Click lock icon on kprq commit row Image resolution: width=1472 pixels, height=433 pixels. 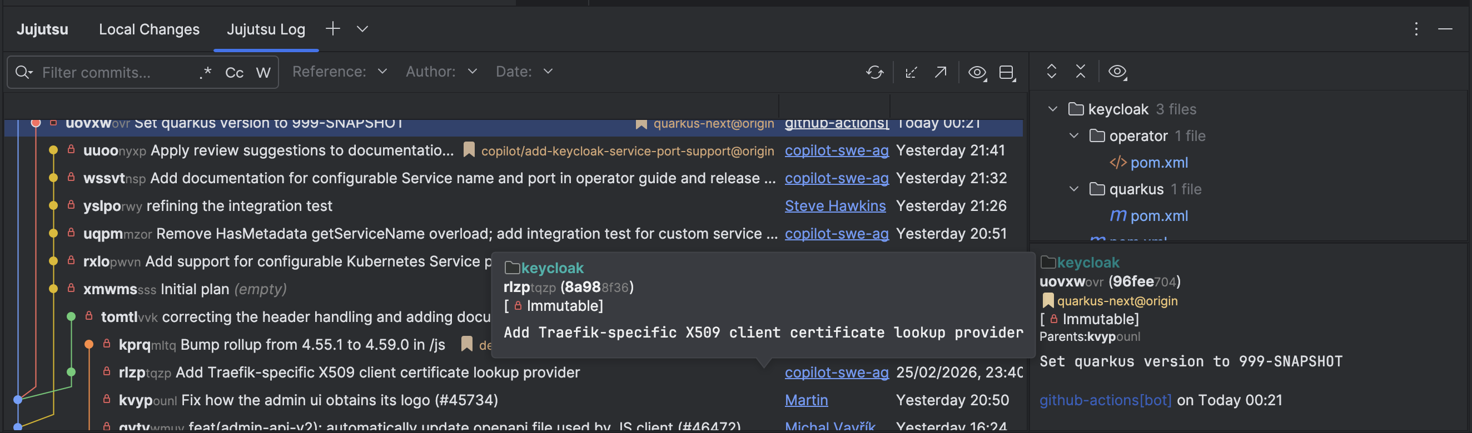[x=107, y=344]
